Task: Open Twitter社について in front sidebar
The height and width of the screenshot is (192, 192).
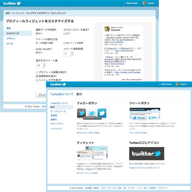Action: [59, 103]
